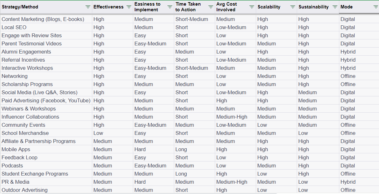The height and width of the screenshot is (194, 379).
Task: Click the Mobile Apps row's Hard cell
Action: (x=140, y=149)
